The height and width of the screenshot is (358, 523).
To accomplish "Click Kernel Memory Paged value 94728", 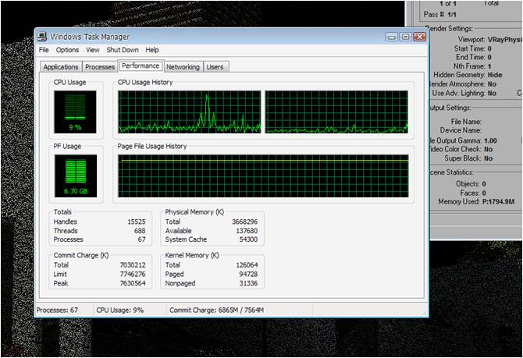I will click(248, 274).
